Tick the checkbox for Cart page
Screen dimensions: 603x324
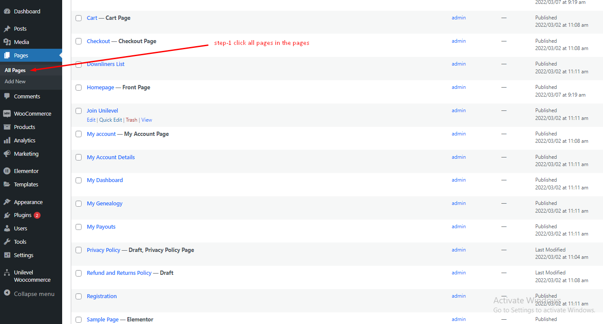point(79,18)
